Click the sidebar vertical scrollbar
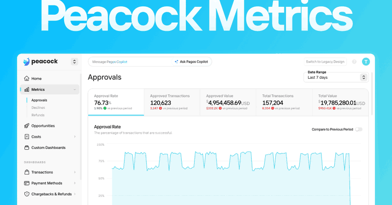The height and width of the screenshot is (205, 392). pos(80,126)
